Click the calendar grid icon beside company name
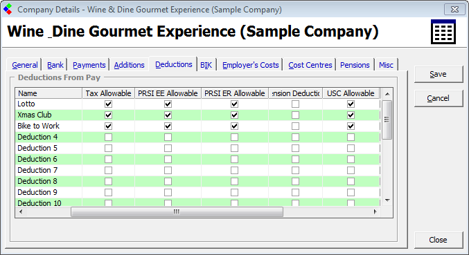The height and width of the screenshot is (255, 469). pos(443,32)
